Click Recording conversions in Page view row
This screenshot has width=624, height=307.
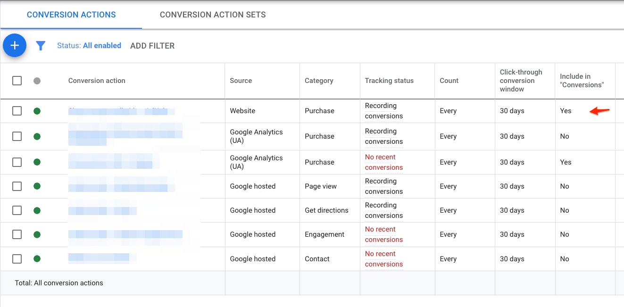click(x=384, y=186)
